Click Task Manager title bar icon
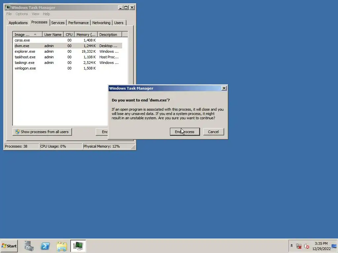 [x=8, y=8]
